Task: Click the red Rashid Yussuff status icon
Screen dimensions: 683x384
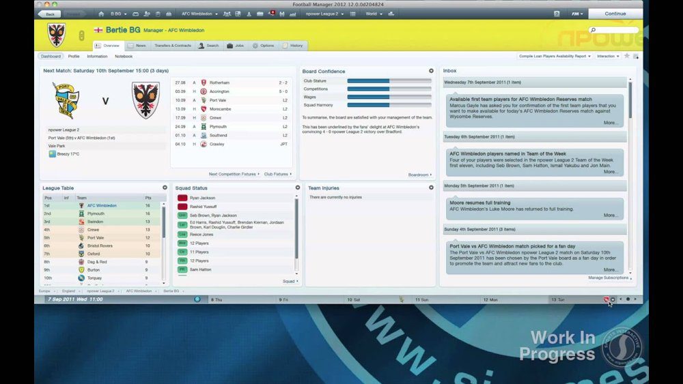Action: [182, 207]
